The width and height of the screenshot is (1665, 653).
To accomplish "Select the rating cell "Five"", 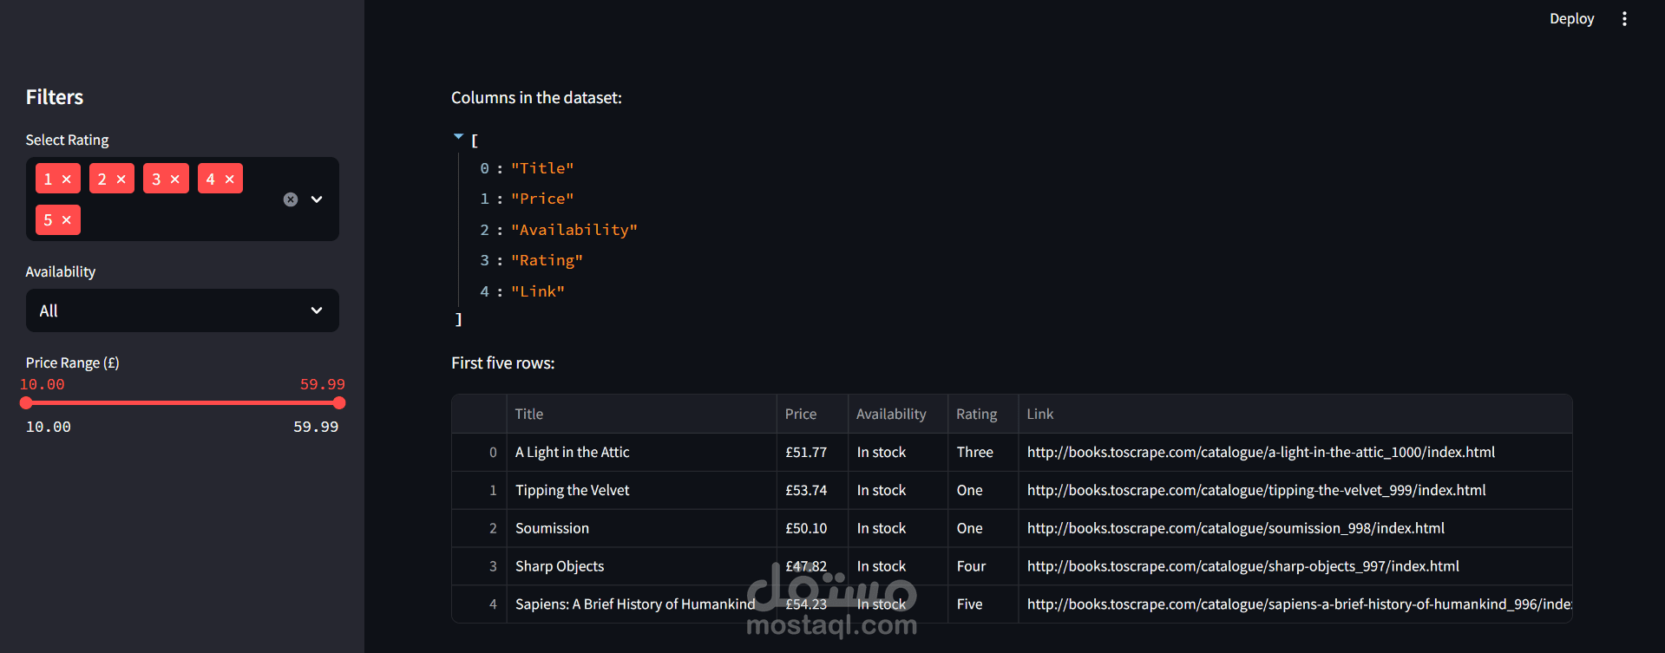I will [x=983, y=604].
